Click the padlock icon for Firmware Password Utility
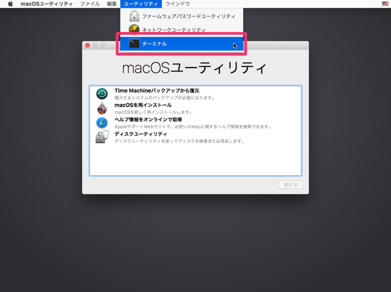This screenshot has width=391, height=292. [x=134, y=17]
